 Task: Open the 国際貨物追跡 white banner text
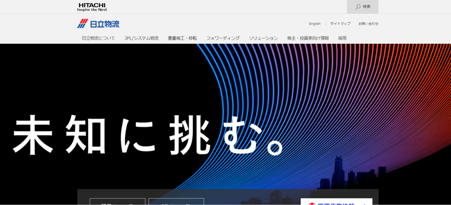pos(336,204)
